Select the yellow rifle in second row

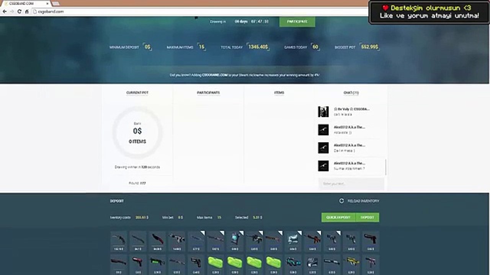tap(351, 264)
